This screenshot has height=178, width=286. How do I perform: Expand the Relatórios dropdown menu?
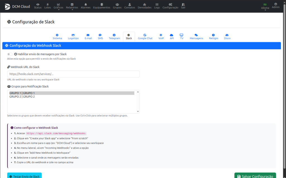pos(72,6)
